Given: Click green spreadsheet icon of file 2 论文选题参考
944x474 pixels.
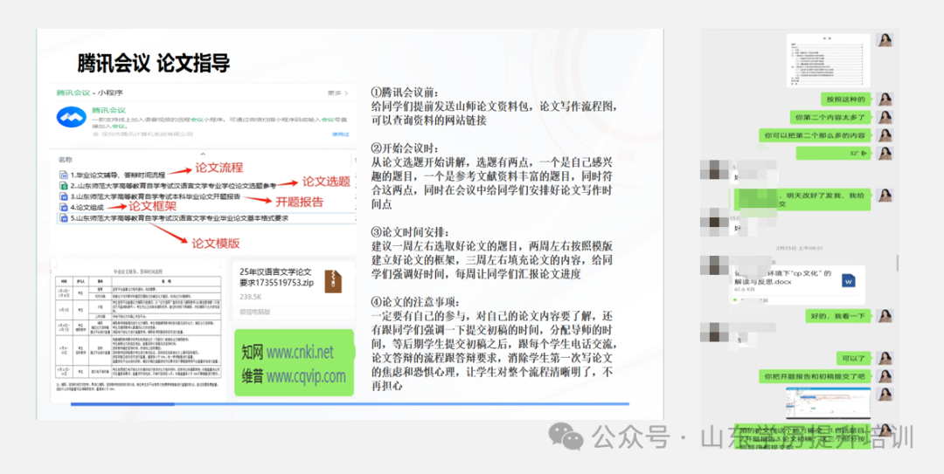Looking at the screenshot, I should click(x=63, y=186).
